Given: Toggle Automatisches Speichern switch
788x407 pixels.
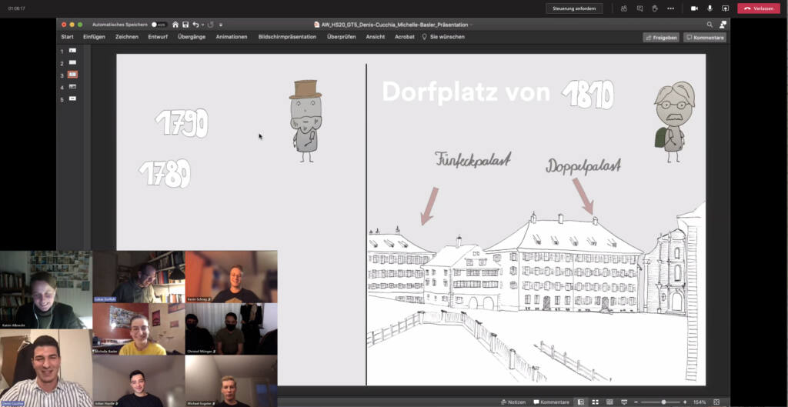Looking at the screenshot, I should (x=159, y=25).
